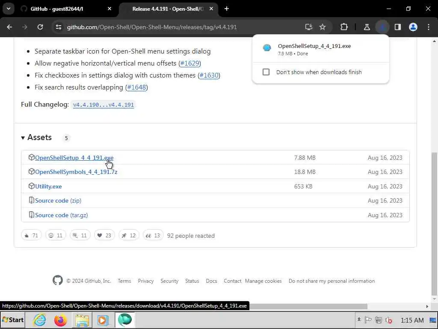The height and width of the screenshot is (329, 438).
Task: Open the Contact footer link
Action: tap(232, 281)
